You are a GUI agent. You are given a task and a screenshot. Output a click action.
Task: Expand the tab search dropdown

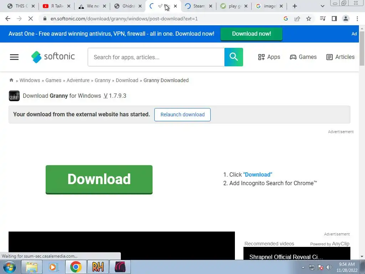[x=322, y=6]
